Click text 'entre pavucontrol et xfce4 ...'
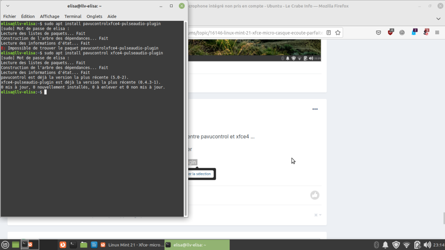The image size is (445, 250). (221, 136)
